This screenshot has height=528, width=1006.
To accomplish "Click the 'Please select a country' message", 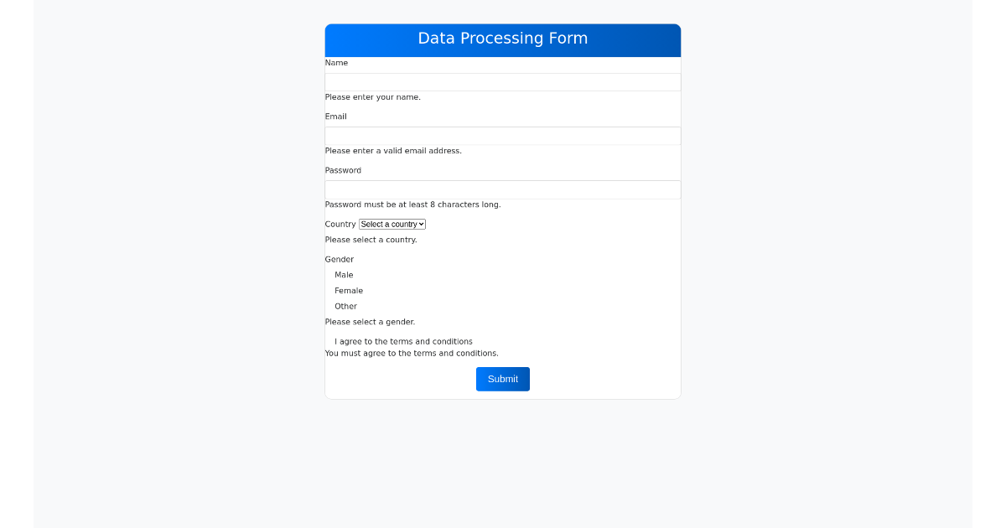I will click(x=371, y=240).
